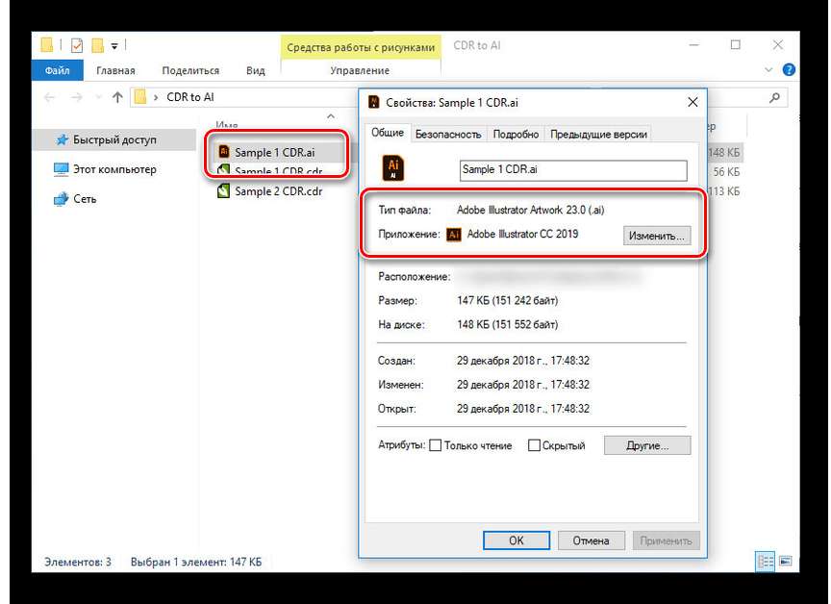This screenshot has height=604, width=831.
Task: Click the OK button in properties dialog
Action: pyautogui.click(x=516, y=541)
